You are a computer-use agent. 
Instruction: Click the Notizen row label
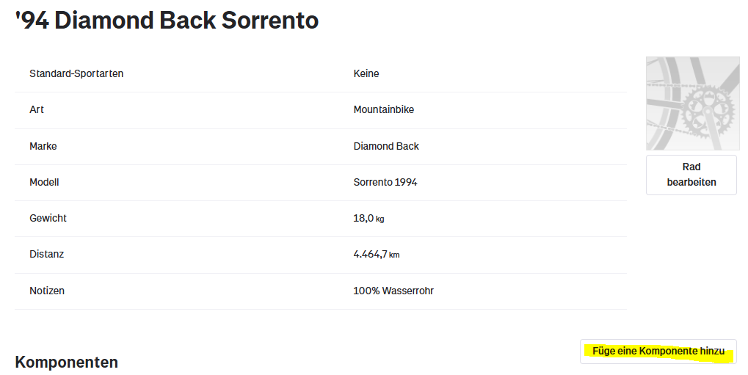47,291
